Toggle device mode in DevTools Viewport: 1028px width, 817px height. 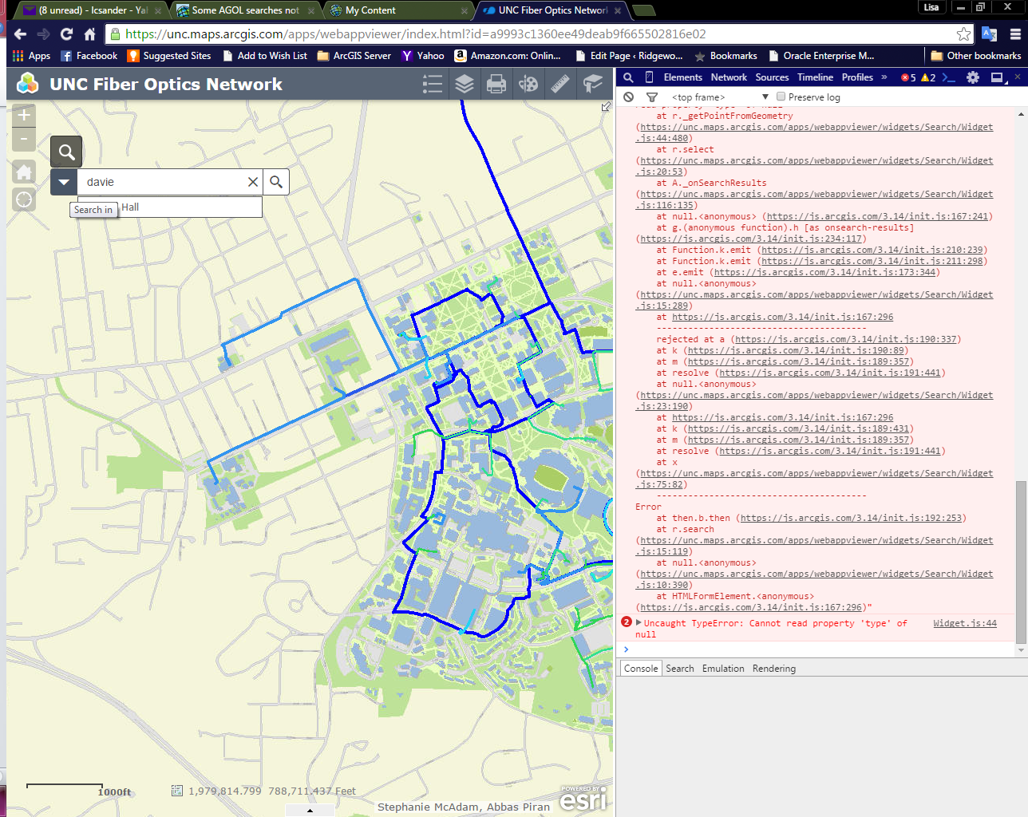649,77
